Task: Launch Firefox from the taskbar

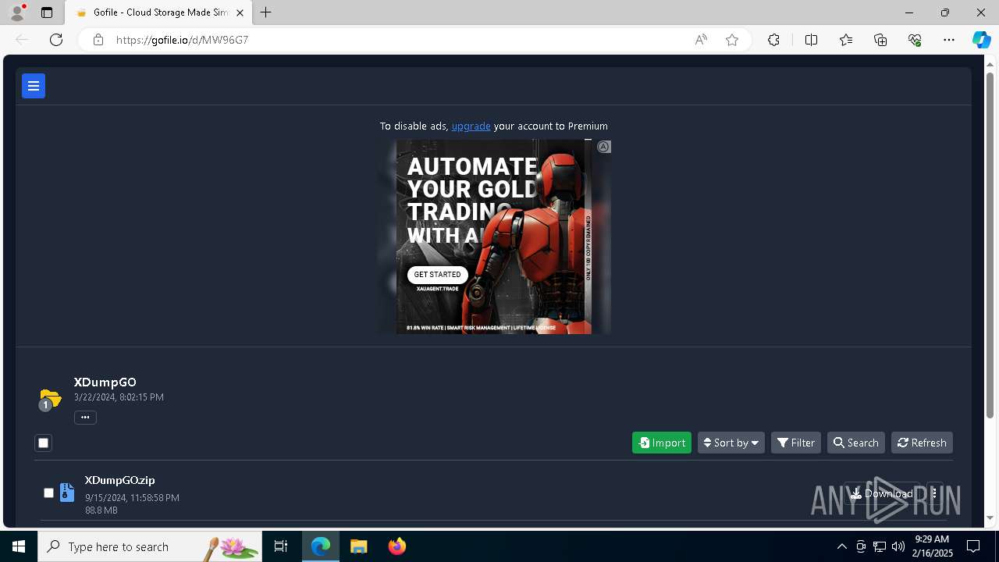Action: tap(397, 546)
